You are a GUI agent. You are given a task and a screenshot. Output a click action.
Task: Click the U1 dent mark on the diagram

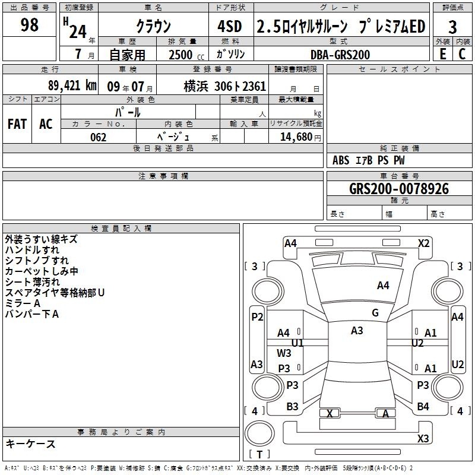(297, 343)
